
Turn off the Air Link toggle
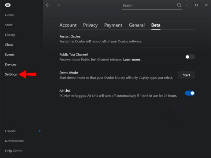(190, 93)
